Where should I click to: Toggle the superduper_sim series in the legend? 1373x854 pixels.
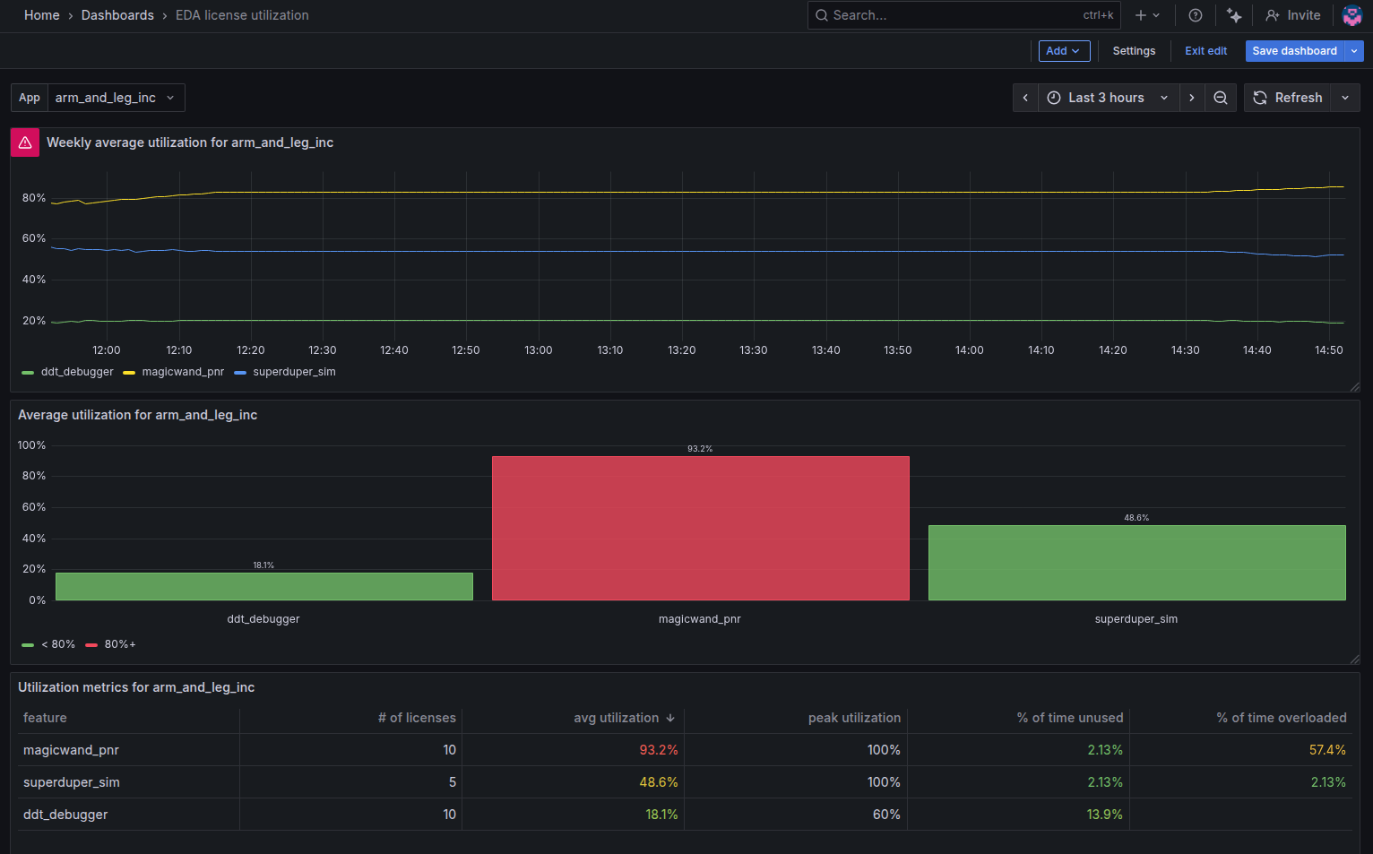point(294,372)
